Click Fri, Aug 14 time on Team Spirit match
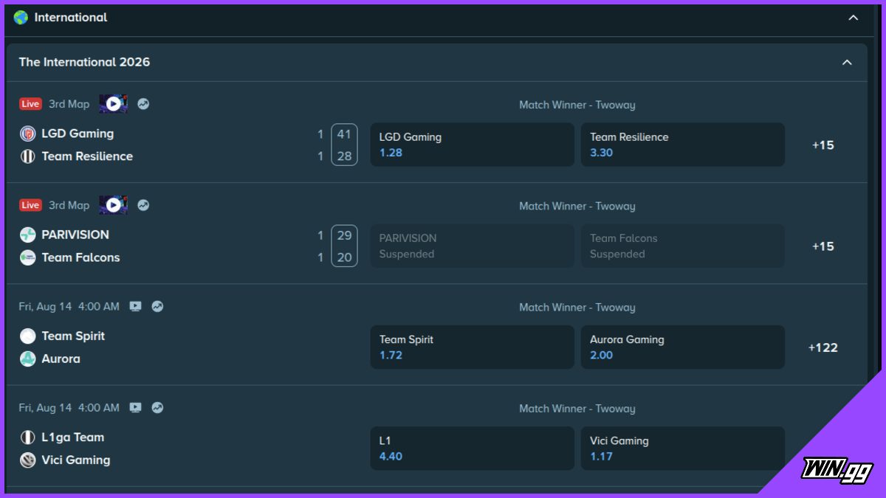Image resolution: width=886 pixels, height=498 pixels. 69,306
